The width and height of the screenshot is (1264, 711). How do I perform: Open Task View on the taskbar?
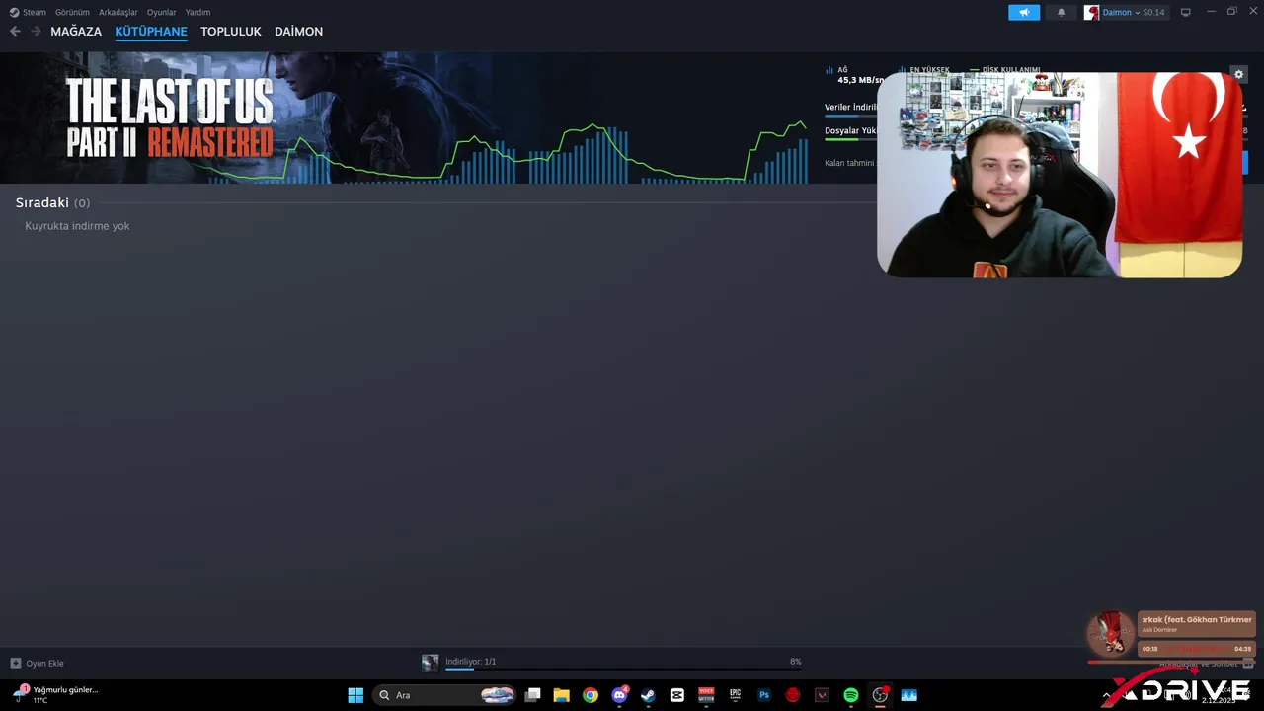(532, 695)
